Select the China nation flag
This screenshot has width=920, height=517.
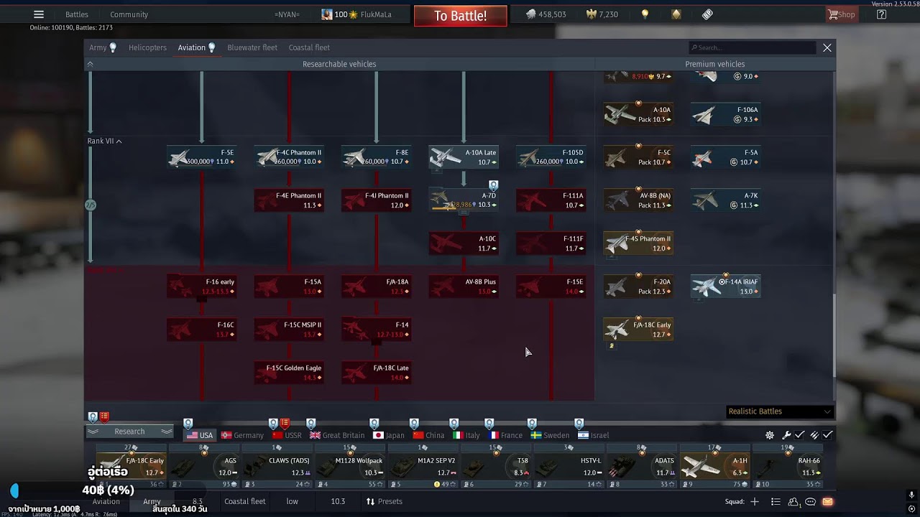point(428,435)
